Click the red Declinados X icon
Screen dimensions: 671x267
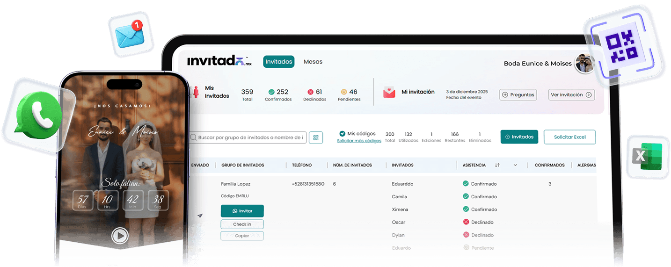(310, 92)
